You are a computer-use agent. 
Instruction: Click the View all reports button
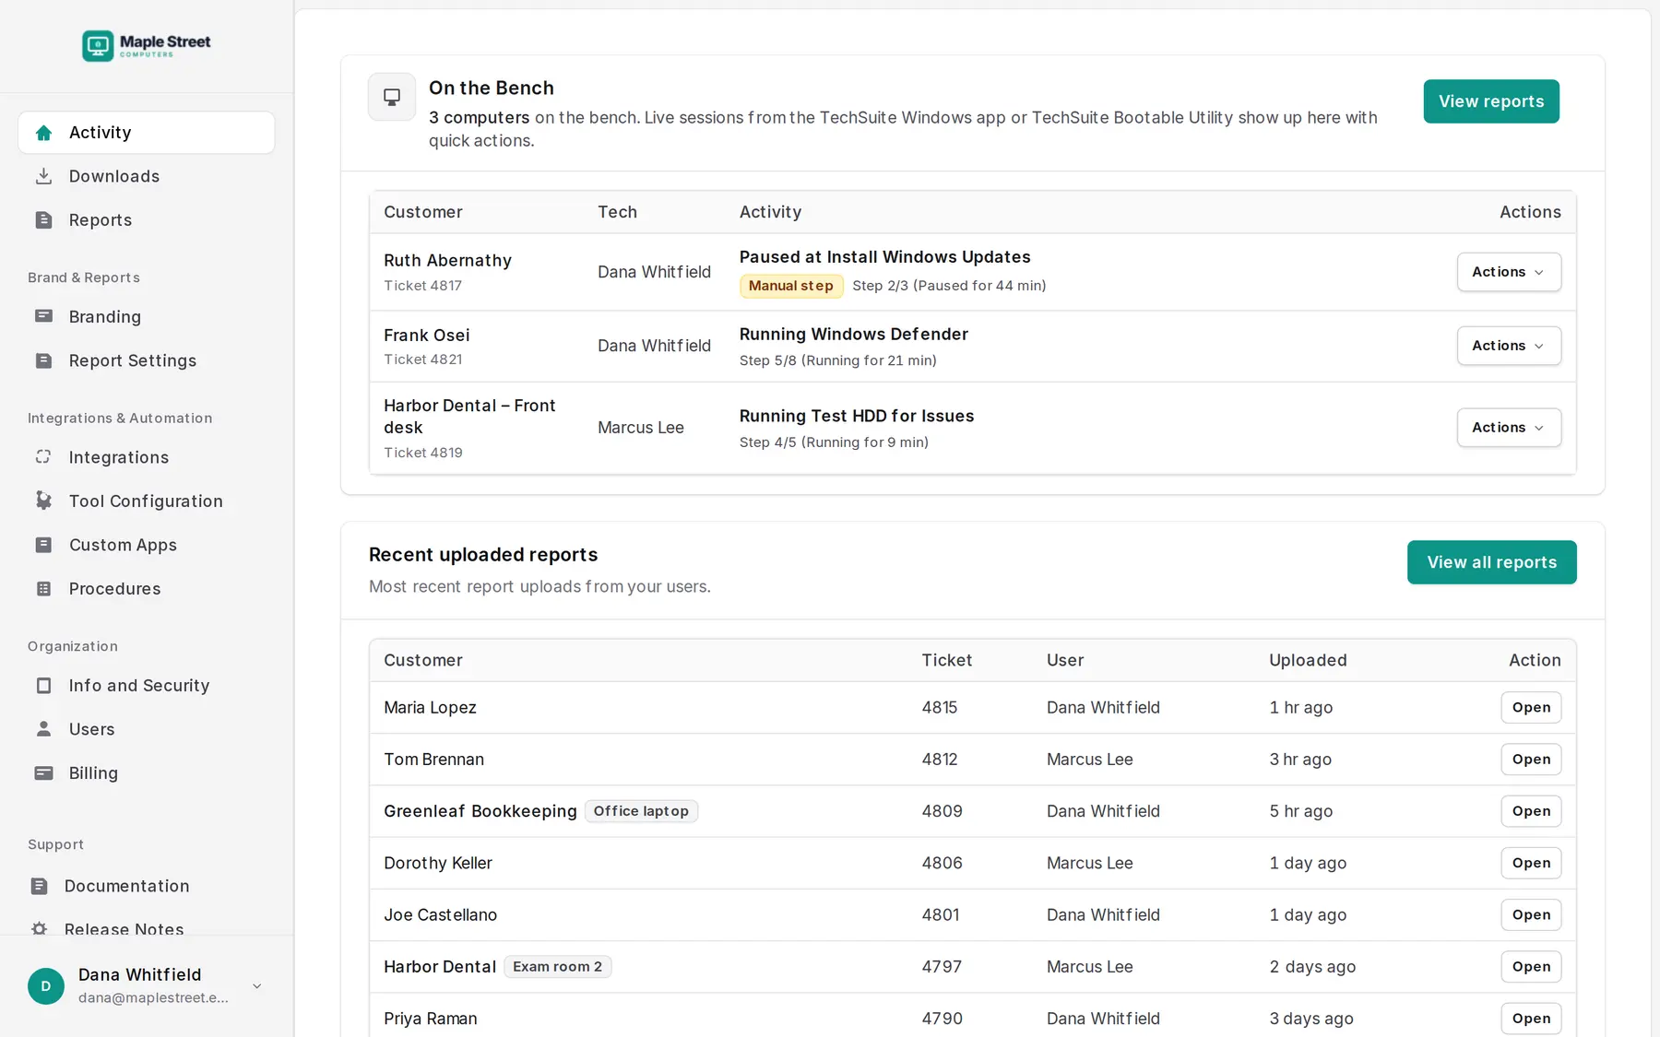click(x=1491, y=562)
